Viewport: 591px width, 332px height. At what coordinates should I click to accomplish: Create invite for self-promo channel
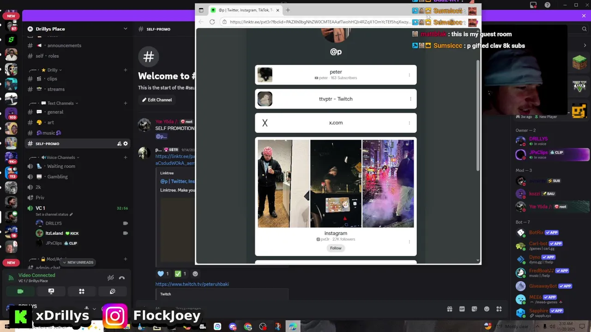[x=119, y=144]
